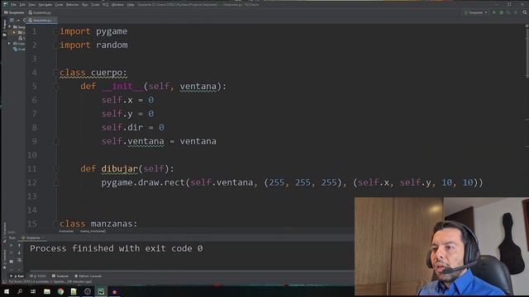Open the Python Console tool window button
Viewport: 529px width, 297px height.
click(x=88, y=276)
